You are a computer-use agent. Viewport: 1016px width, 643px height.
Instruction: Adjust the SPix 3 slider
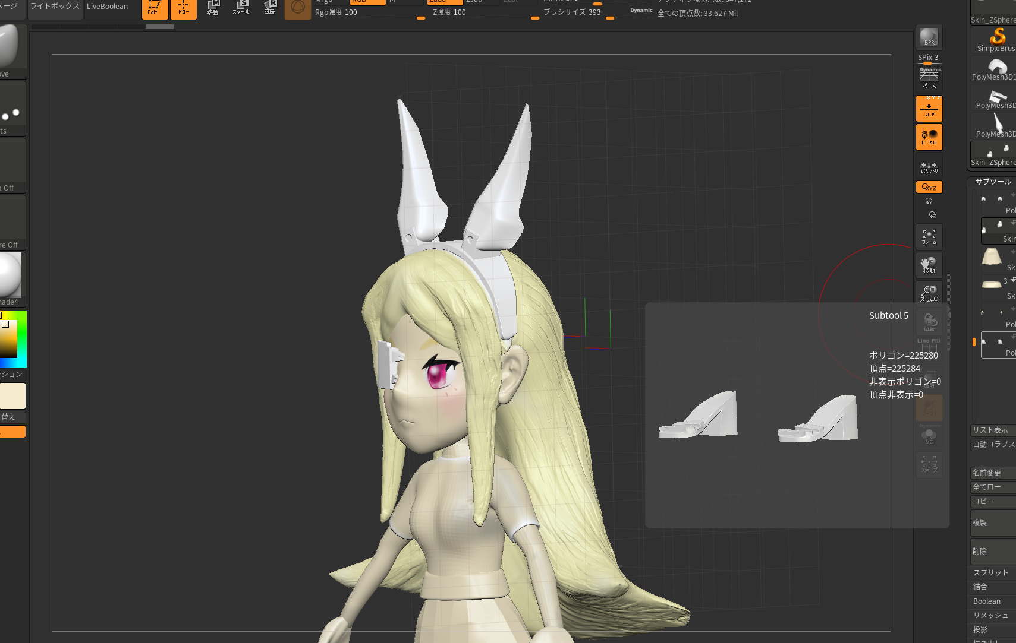(929, 58)
